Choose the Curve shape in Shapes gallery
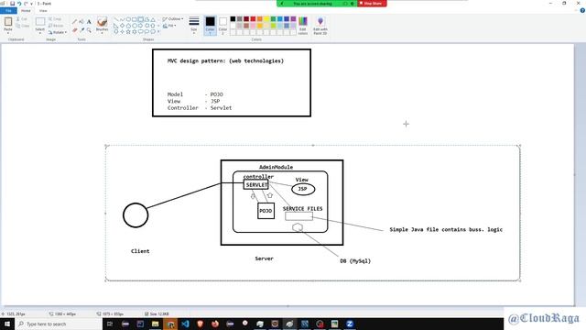The width and height of the screenshot is (586, 330). (122, 19)
